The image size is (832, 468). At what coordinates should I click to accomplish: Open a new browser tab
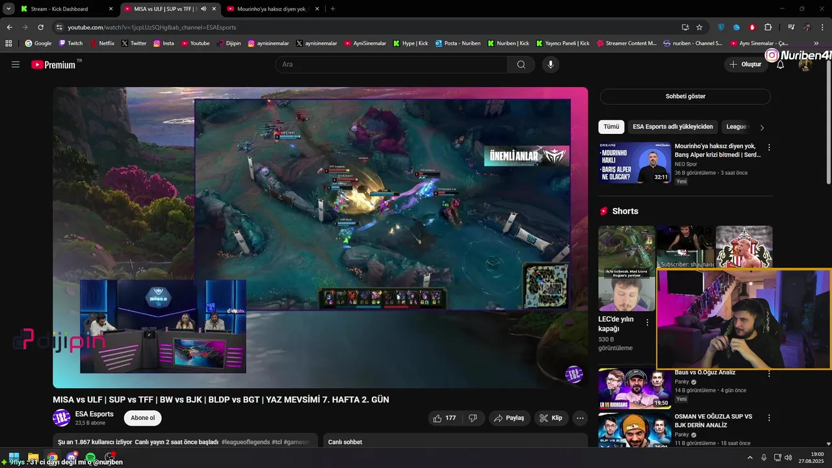point(333,9)
